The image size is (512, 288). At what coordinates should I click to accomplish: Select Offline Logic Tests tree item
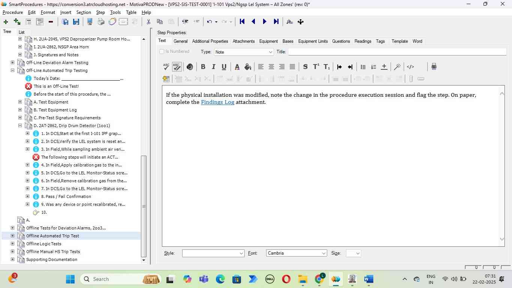click(x=44, y=244)
